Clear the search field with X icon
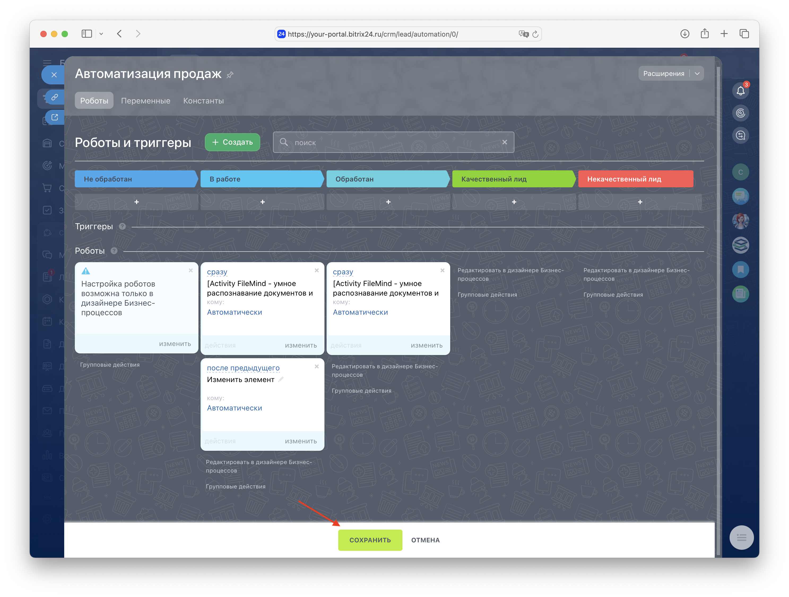The image size is (789, 597). [x=504, y=142]
